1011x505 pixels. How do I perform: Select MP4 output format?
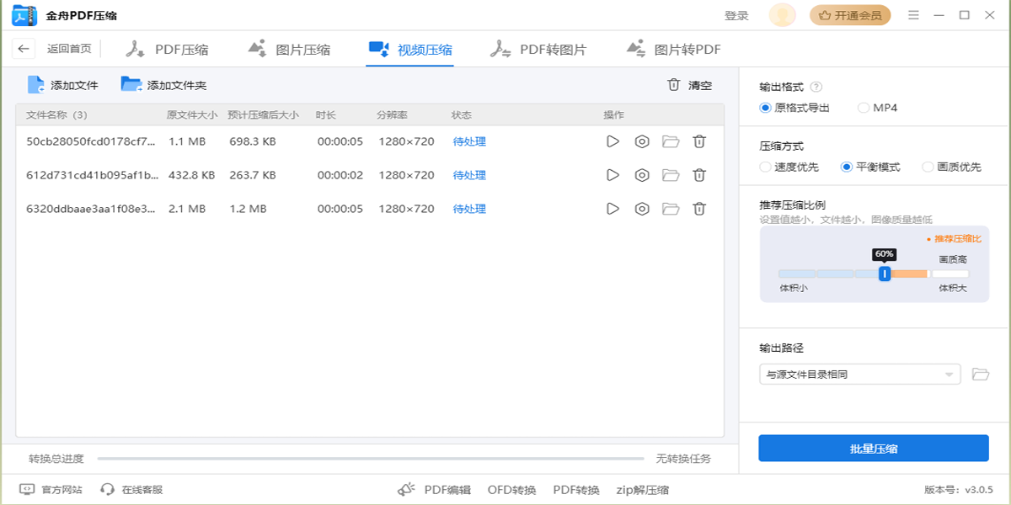coord(878,108)
